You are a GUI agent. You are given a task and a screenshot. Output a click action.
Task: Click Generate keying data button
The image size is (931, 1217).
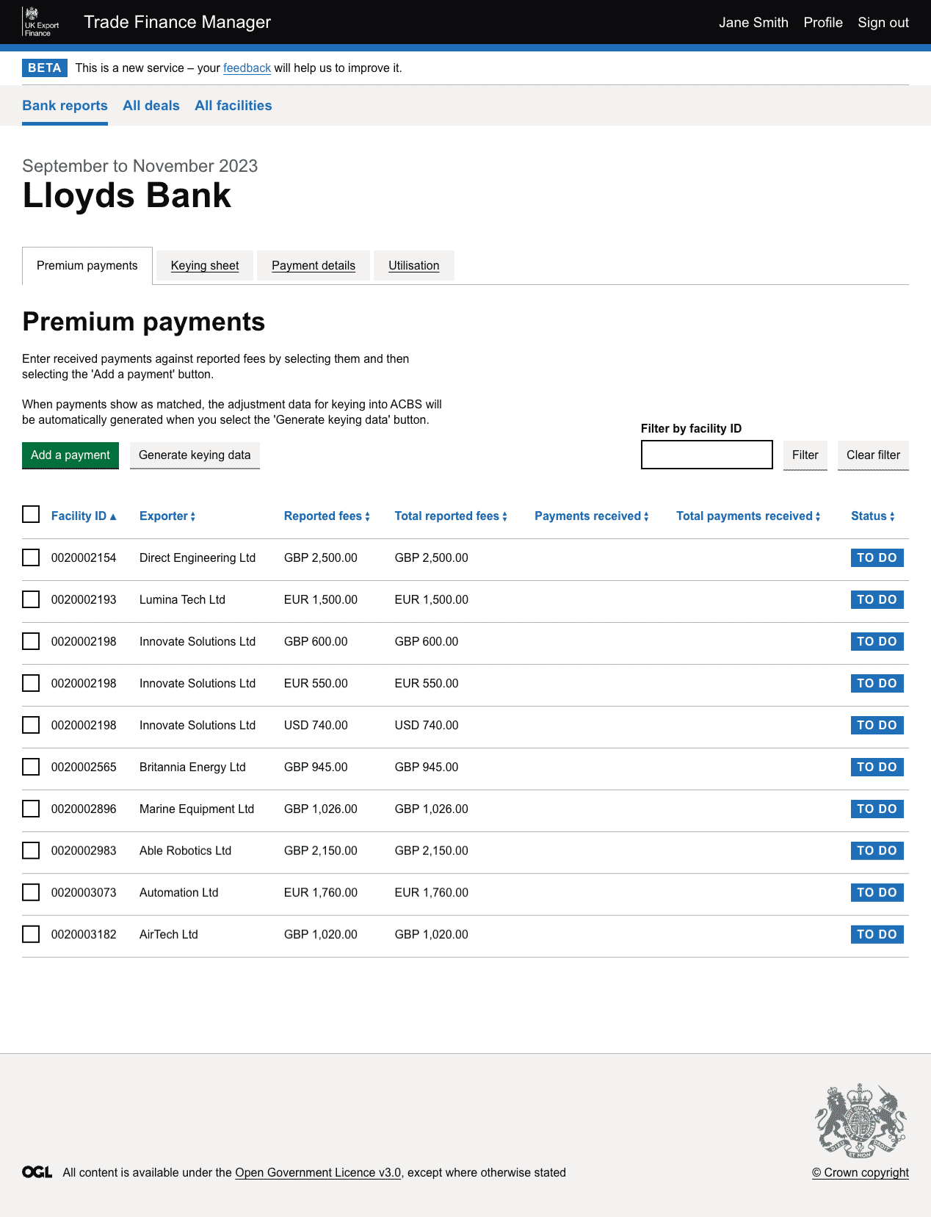coord(195,455)
